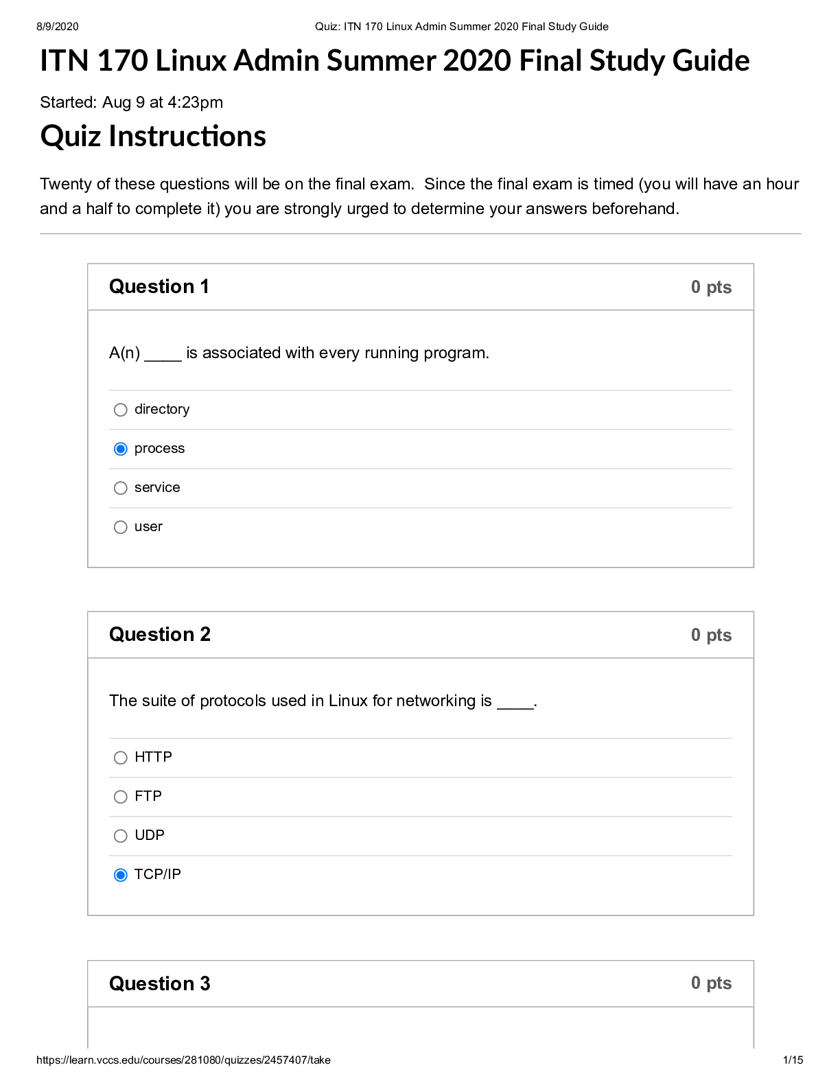Choose the 'service' answer in Question 1
Screen dimensions: 840x1087
121,488
